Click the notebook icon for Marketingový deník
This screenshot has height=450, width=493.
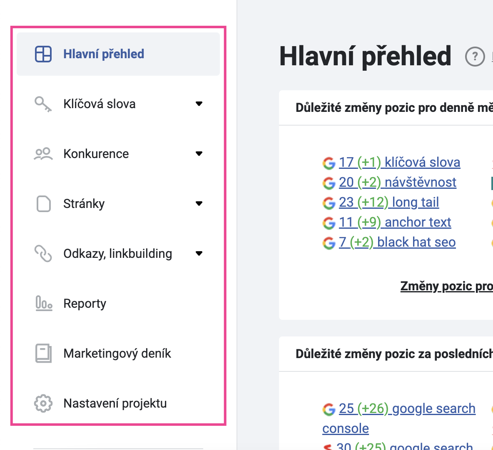tap(43, 353)
